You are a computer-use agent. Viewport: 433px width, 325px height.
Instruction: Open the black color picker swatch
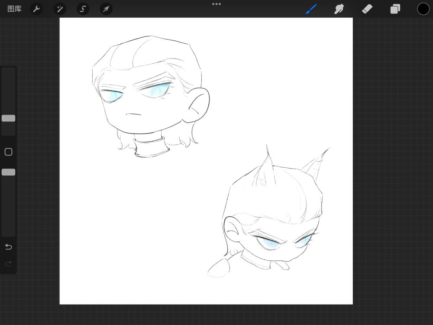click(423, 9)
